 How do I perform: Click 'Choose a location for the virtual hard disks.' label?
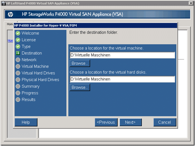108,72
